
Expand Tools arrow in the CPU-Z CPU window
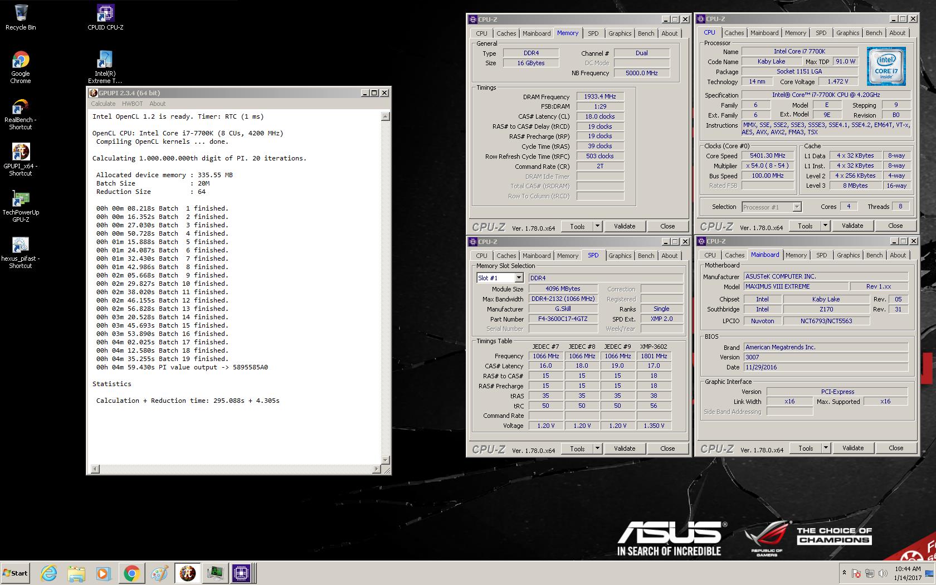click(825, 226)
